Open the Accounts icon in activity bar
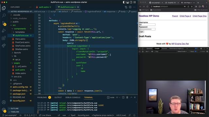 tap(4, 102)
